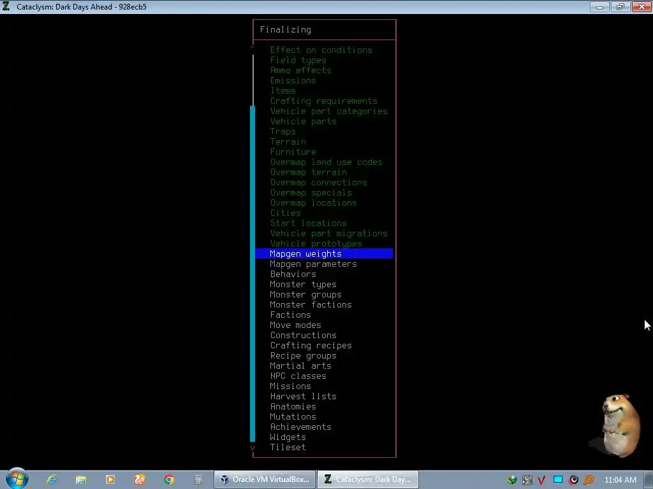The width and height of the screenshot is (653, 489).
Task: Switch to Oracle VM VirtualBox taskbar button
Action: tap(265, 479)
